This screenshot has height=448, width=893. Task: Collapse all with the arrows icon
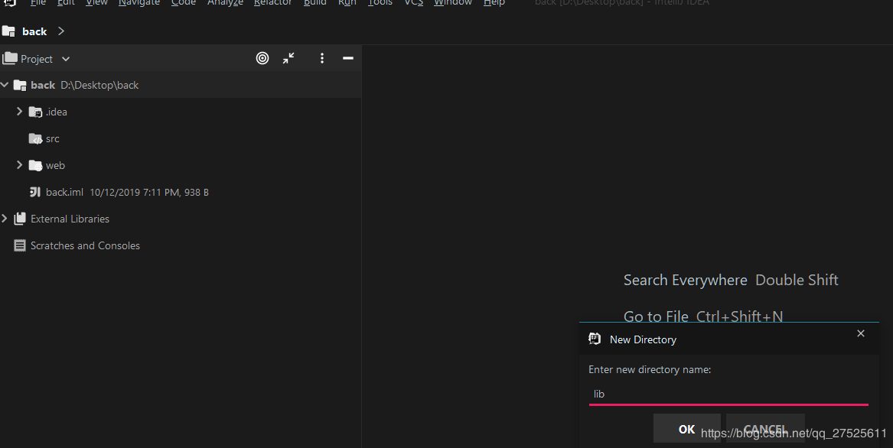288,58
